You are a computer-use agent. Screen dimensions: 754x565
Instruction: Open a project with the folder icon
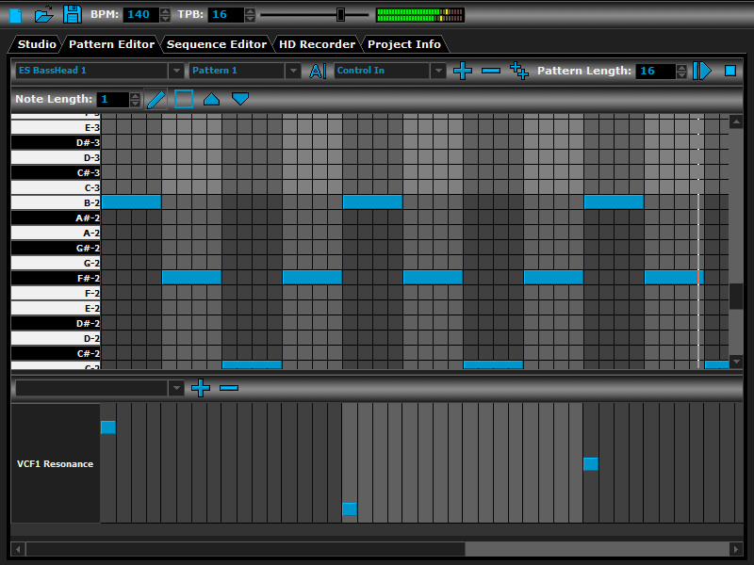pyautogui.click(x=43, y=14)
